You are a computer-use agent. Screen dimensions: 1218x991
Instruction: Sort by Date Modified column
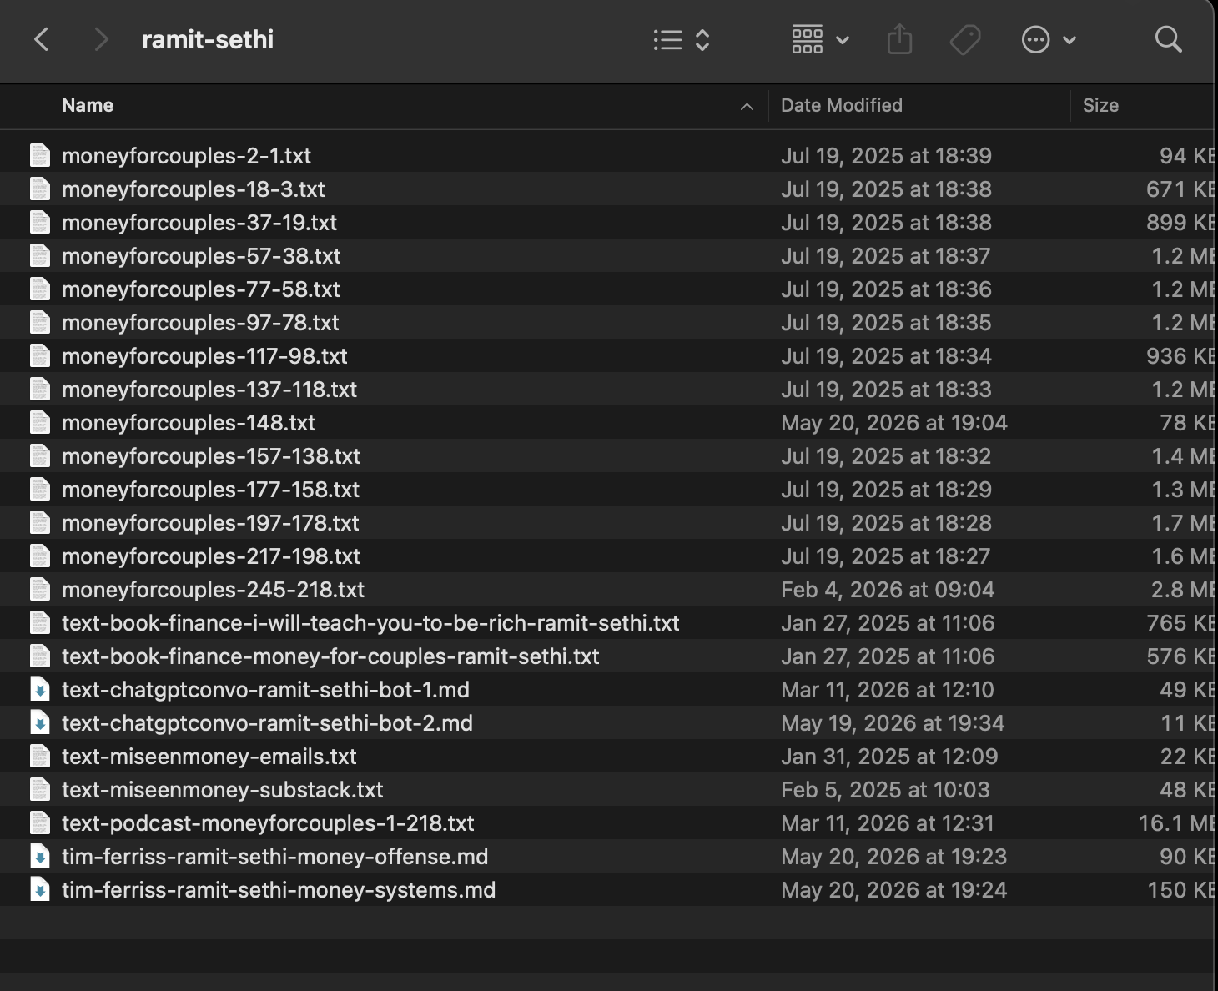(x=842, y=105)
